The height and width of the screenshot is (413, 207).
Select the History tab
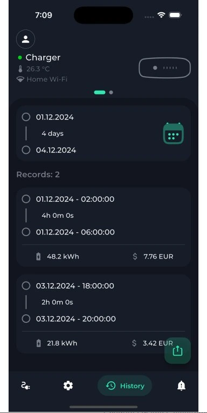[x=125, y=386]
